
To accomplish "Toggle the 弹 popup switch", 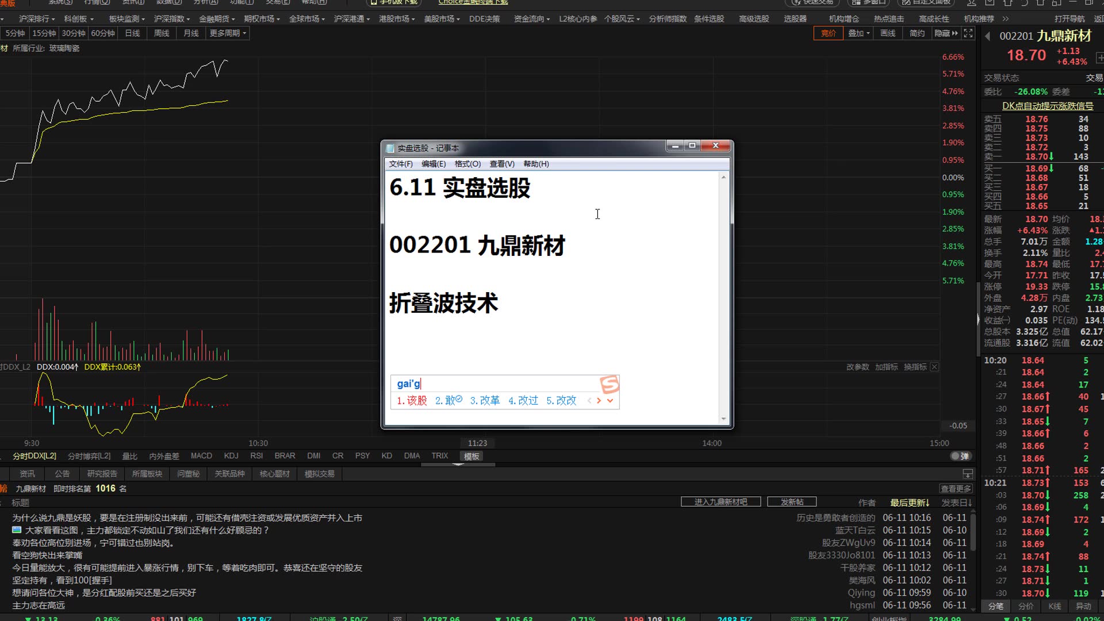I will [x=960, y=456].
